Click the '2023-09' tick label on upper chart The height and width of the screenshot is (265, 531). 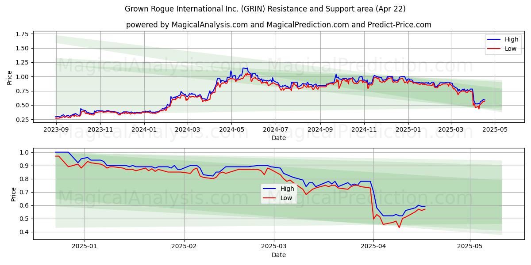click(x=55, y=130)
